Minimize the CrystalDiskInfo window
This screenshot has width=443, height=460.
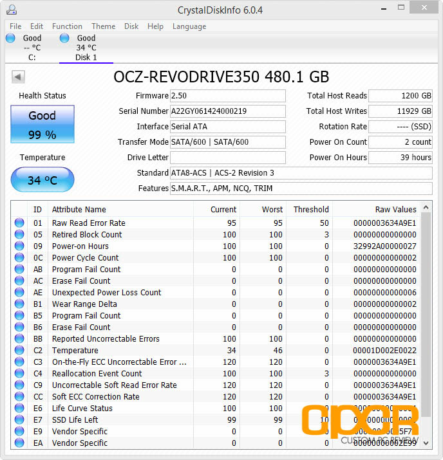(x=383, y=8)
